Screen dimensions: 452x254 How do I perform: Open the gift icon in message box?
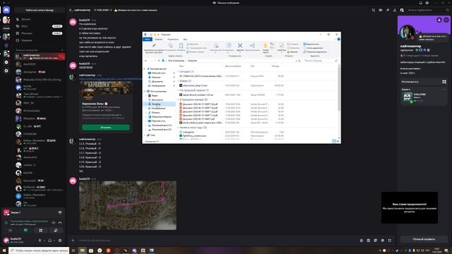point(362,240)
